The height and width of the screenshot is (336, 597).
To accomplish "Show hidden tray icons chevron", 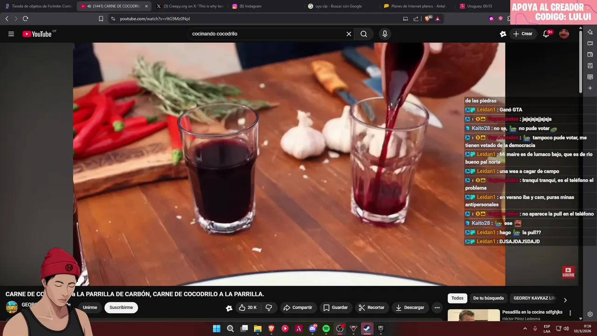I will click(x=525, y=329).
